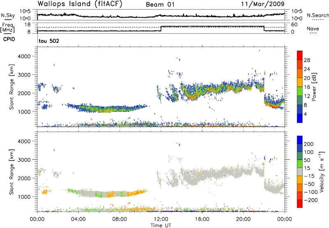The height and width of the screenshot is (228, 329).
Task: Click the orange velocity patch near 10:00
Action: (139, 192)
